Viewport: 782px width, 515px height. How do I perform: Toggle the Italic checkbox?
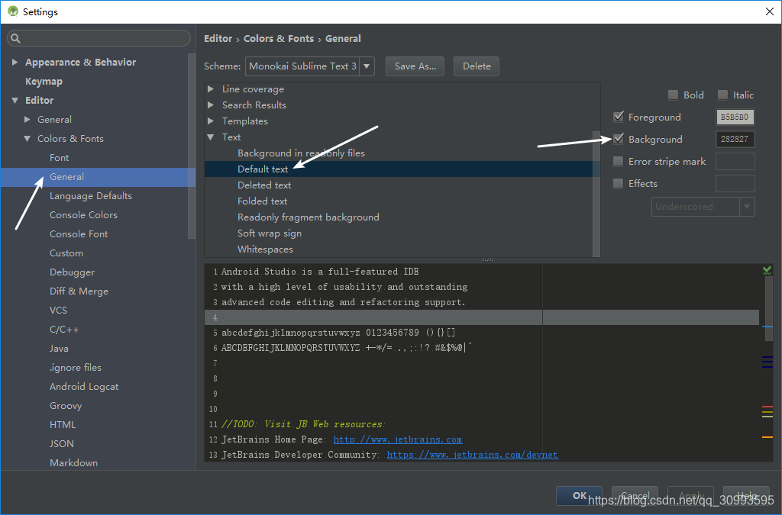click(x=722, y=95)
